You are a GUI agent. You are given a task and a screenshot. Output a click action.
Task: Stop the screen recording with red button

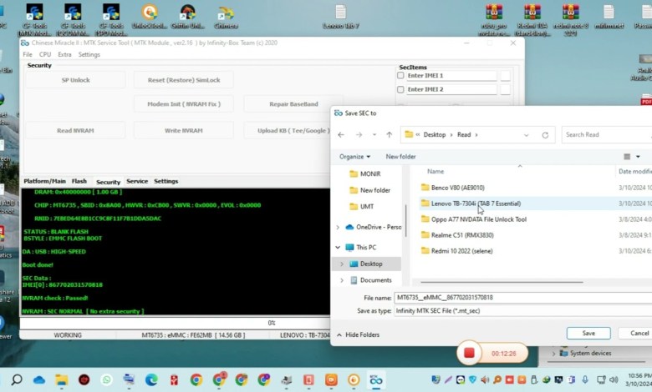pos(469,353)
